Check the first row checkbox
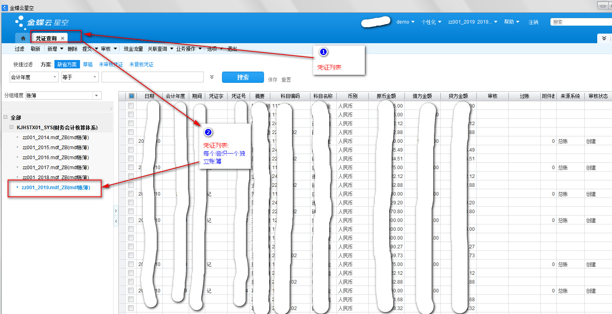Image resolution: width=612 pixels, height=314 pixels. pyautogui.click(x=131, y=106)
